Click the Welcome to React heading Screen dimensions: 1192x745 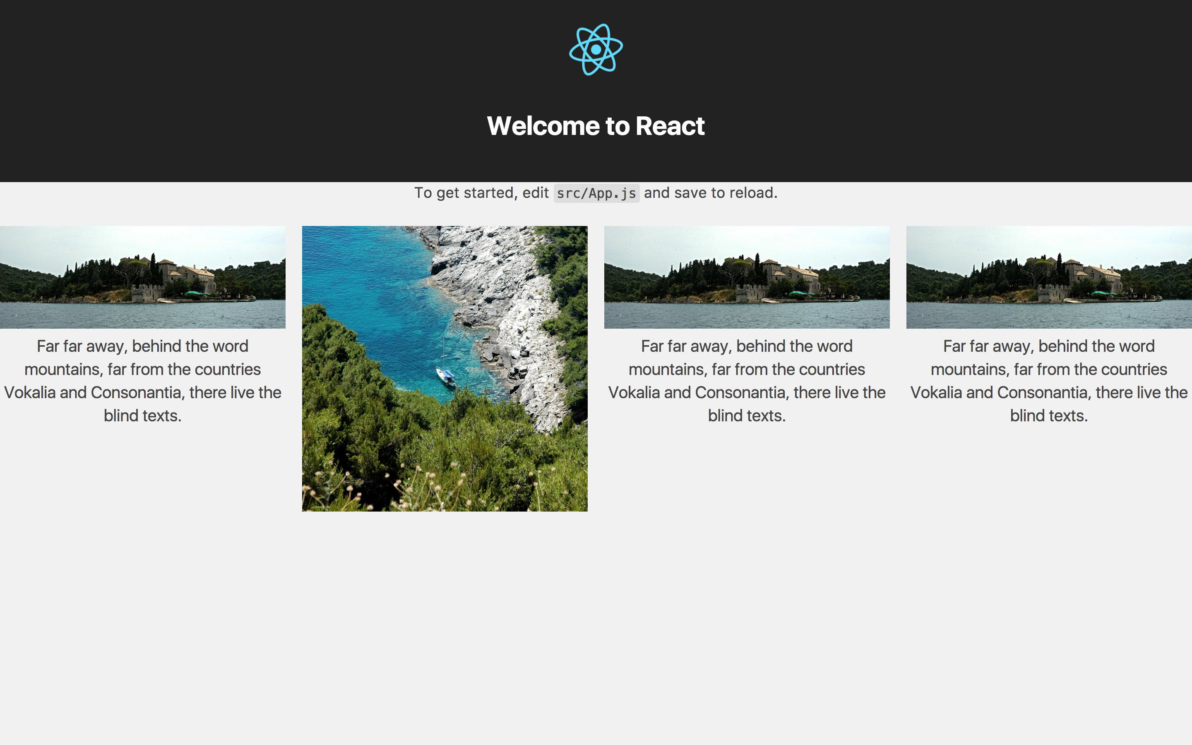[x=596, y=126]
